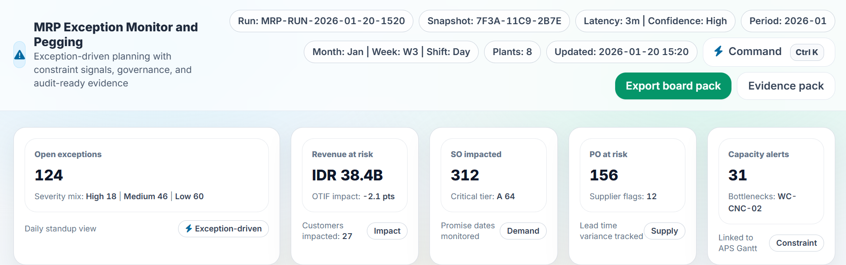Click the Supply tag on PO card
The image size is (846, 265).
click(x=664, y=231)
